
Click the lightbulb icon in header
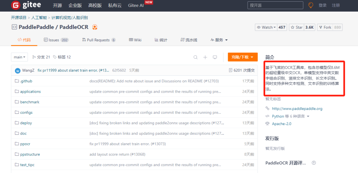click(x=311, y=5)
